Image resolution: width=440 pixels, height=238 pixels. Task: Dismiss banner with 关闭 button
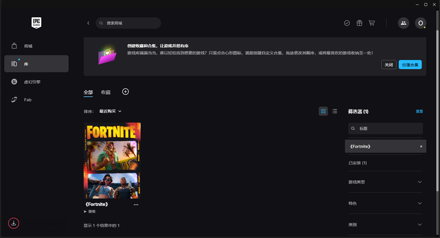coord(389,65)
